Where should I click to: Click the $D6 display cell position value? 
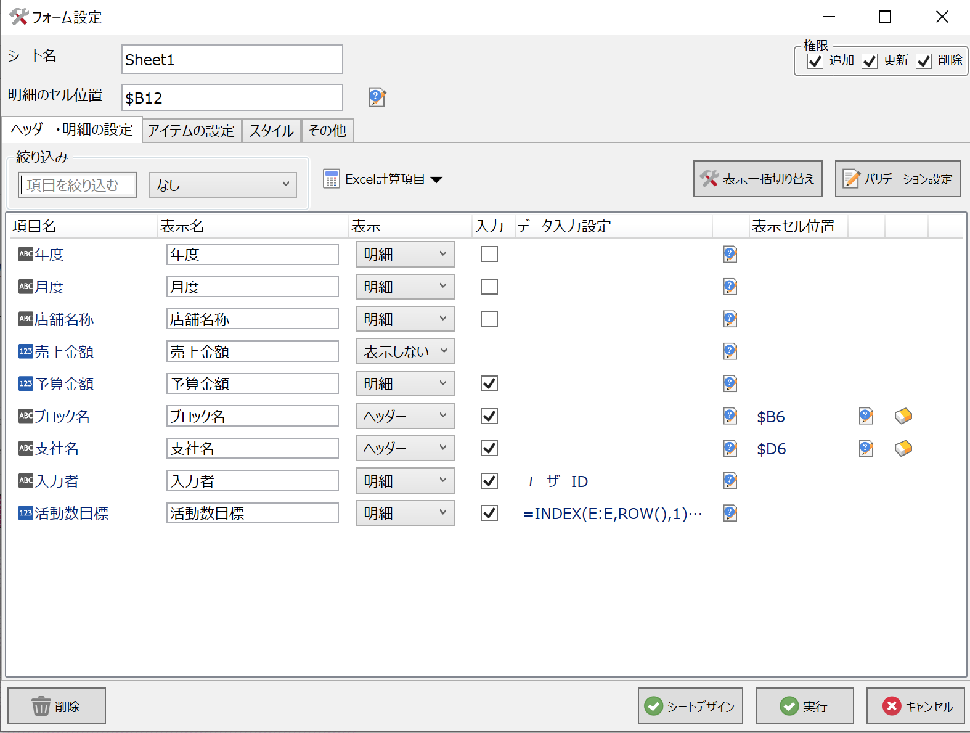pos(772,449)
